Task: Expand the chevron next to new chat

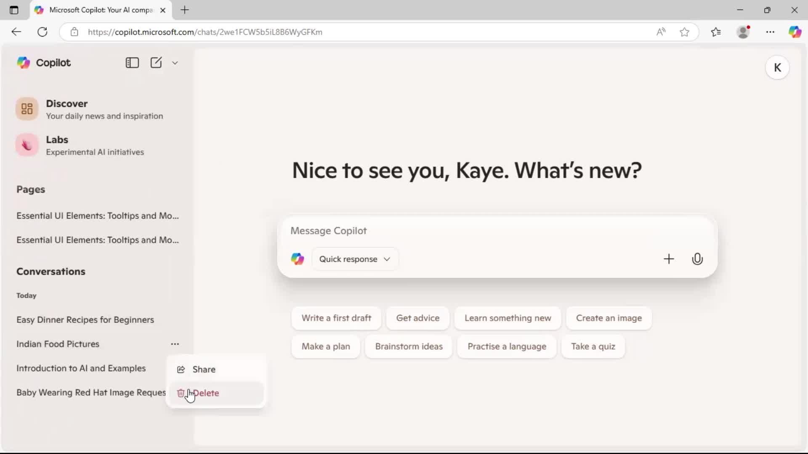Action: click(x=175, y=63)
